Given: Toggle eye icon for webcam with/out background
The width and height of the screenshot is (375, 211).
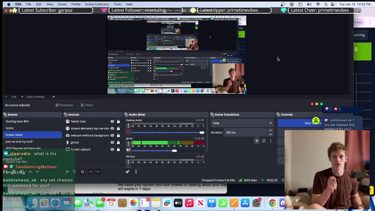Looking at the screenshot, I should tap(112, 135).
